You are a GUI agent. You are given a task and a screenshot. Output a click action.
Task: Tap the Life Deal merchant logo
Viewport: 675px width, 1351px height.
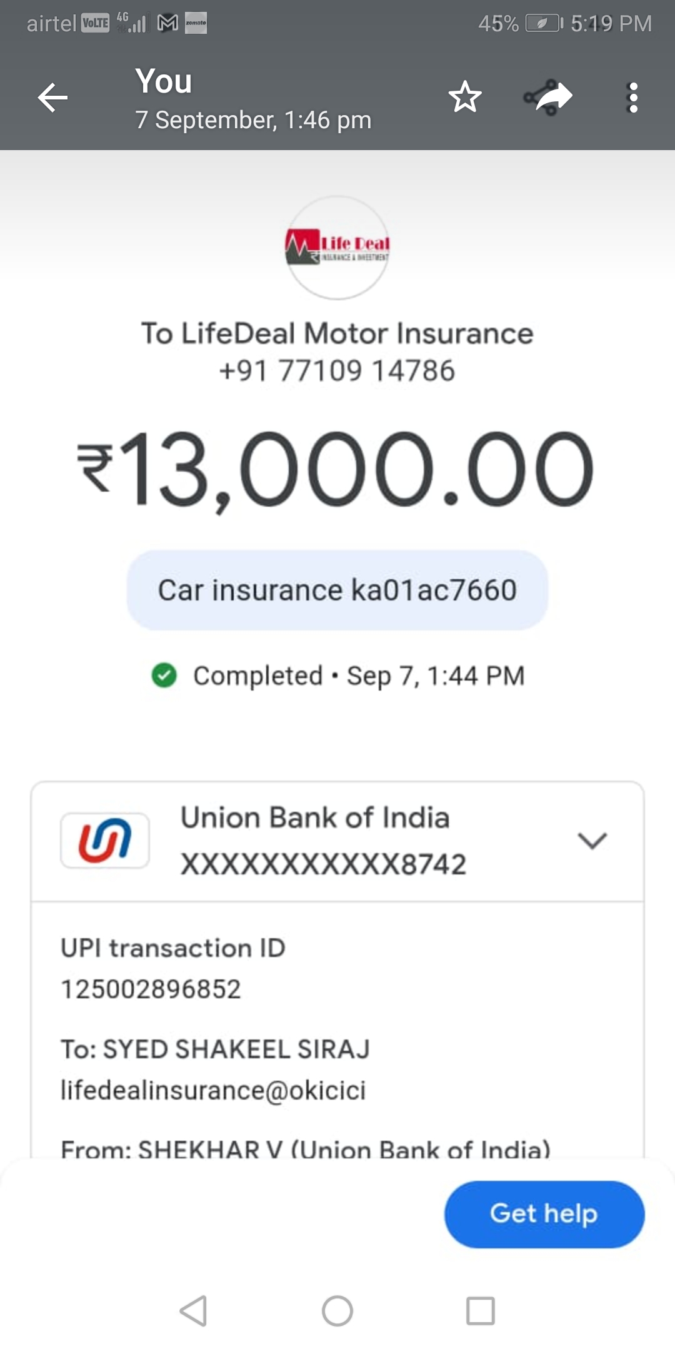tap(337, 248)
